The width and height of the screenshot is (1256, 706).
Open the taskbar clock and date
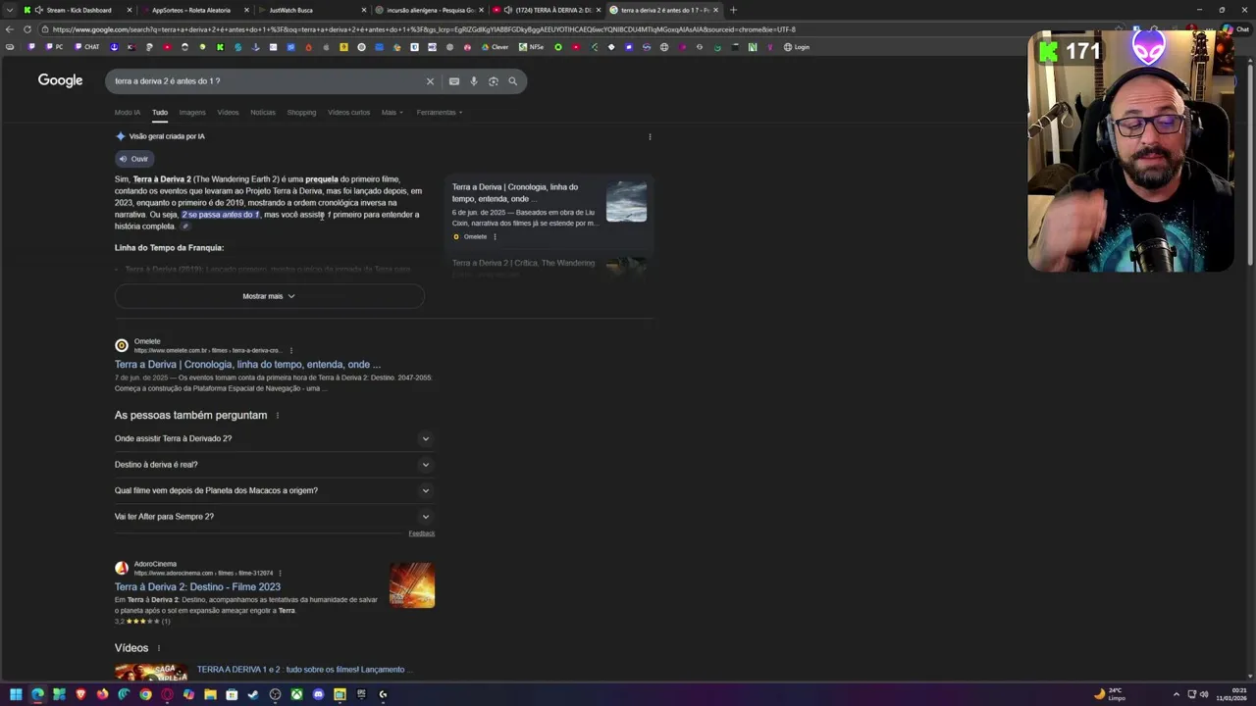coord(1231,694)
